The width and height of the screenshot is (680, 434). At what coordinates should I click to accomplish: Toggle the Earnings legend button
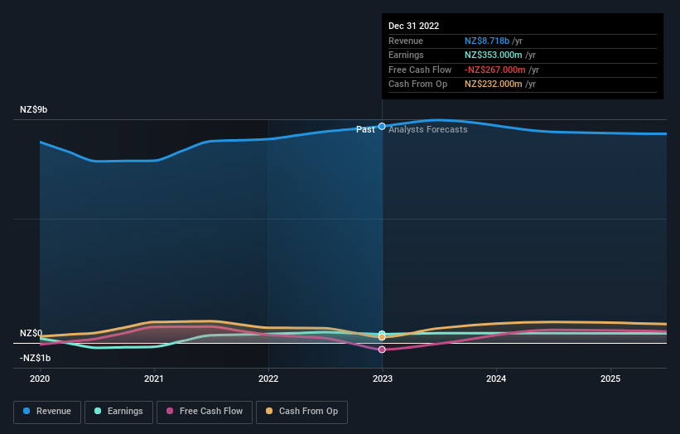click(x=118, y=412)
